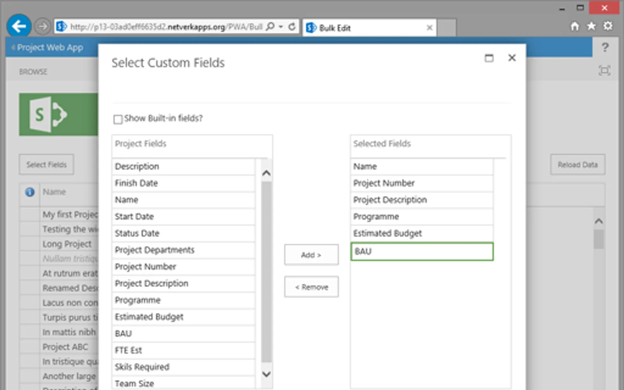
Task: Open browser tools gear icon
Action: (x=608, y=26)
